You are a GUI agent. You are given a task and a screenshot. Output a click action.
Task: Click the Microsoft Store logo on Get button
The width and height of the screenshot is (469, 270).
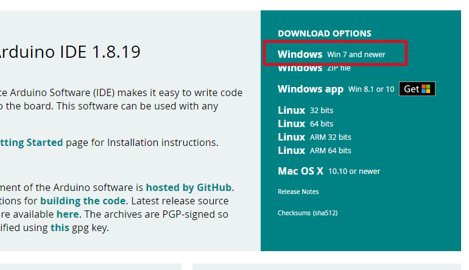(426, 89)
